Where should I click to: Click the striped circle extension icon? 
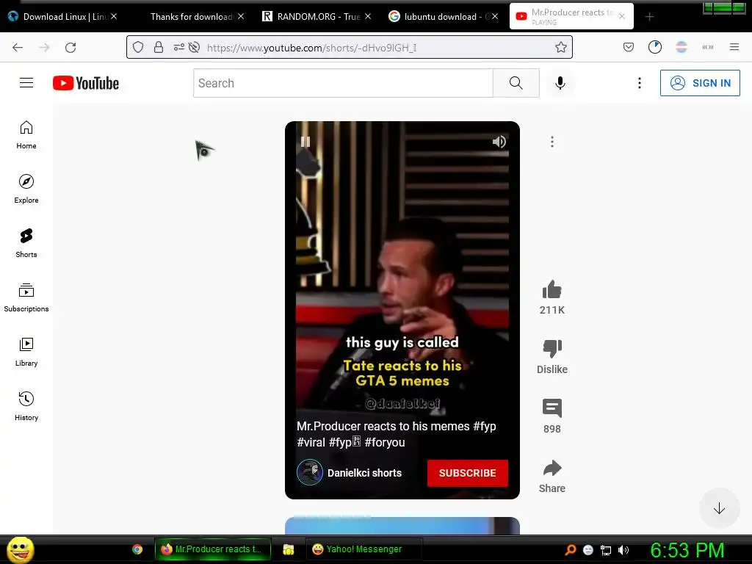[681, 47]
